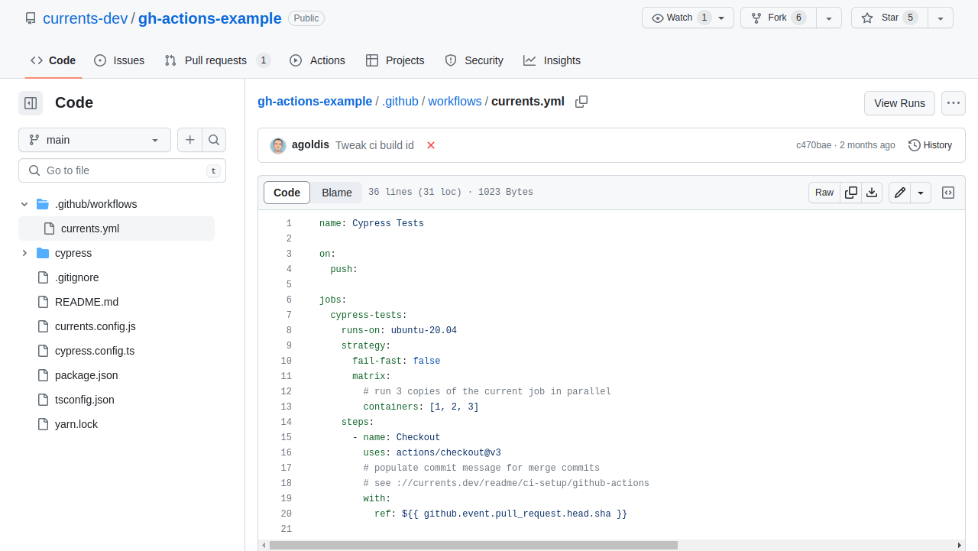Edit file pencil icon
The image size is (978, 551).
pyautogui.click(x=900, y=193)
